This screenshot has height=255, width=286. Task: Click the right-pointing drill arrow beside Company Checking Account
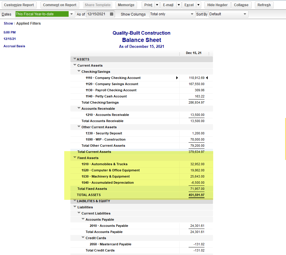pyautogui.click(x=177, y=78)
